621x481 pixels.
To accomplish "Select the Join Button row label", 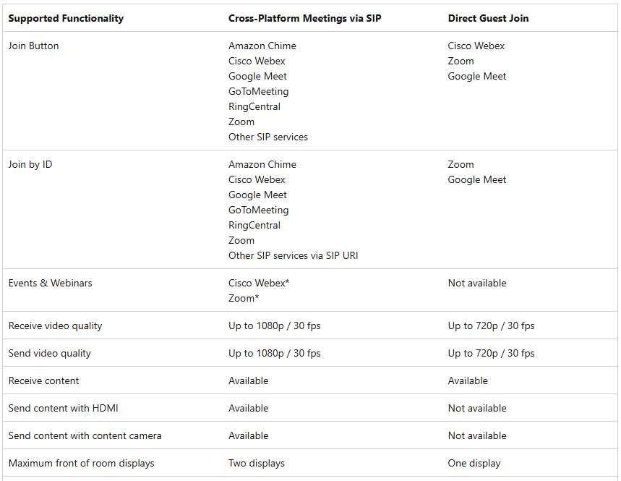I will (34, 46).
